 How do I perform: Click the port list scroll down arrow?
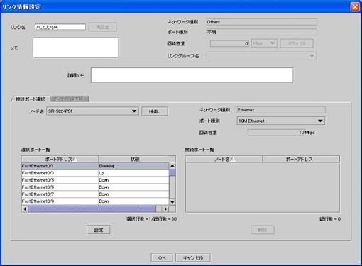(x=172, y=202)
